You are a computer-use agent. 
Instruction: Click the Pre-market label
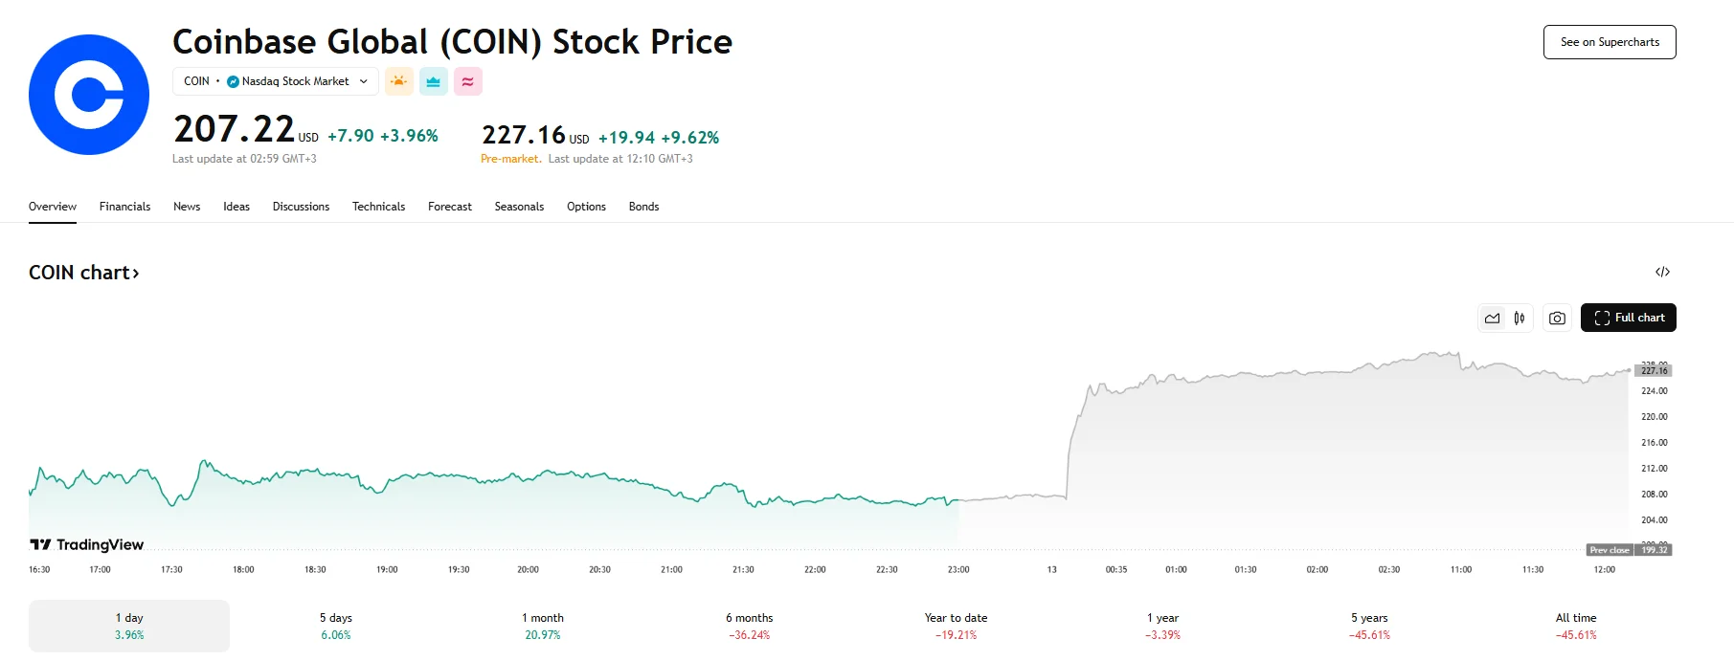point(510,159)
